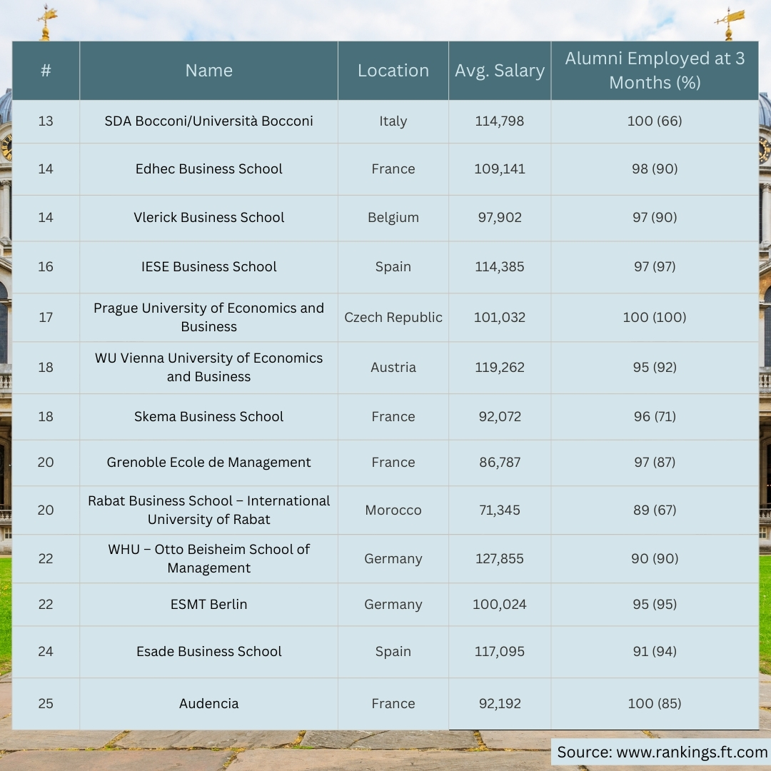The height and width of the screenshot is (771, 771).
Task: Click France location in Audencia row
Action: click(393, 704)
